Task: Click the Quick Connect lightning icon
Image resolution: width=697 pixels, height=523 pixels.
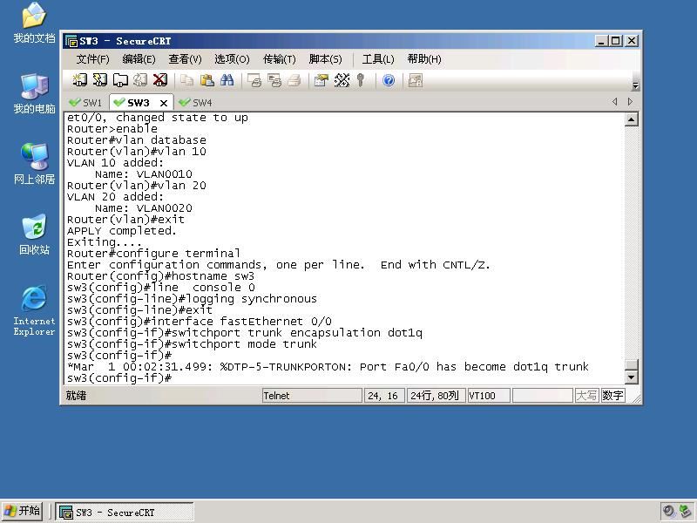Action: tap(99, 80)
